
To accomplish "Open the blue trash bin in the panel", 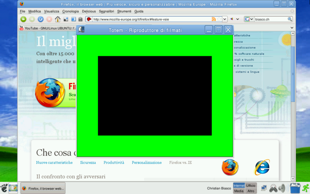I will [295, 188].
